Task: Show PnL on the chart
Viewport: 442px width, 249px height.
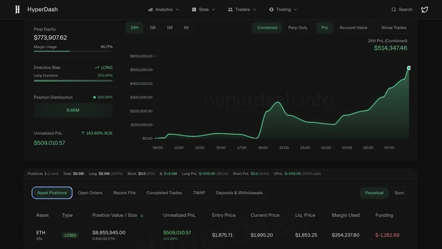Action: click(325, 28)
